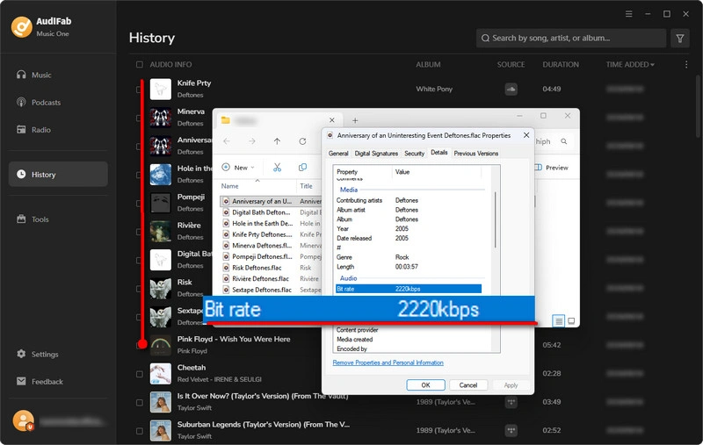Select the Bit rate row in Details
The image size is (703, 445).
[409, 289]
